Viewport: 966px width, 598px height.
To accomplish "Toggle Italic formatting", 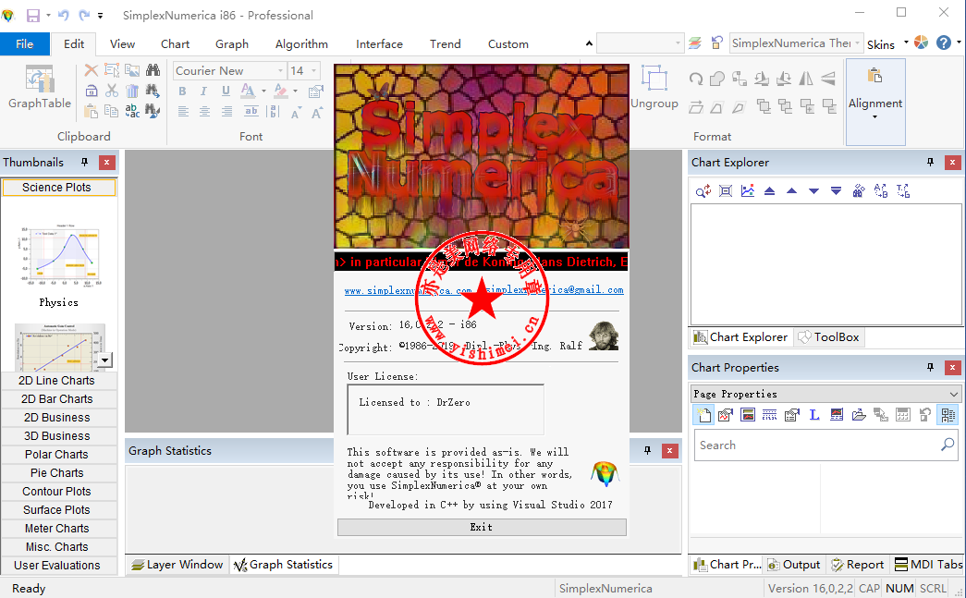I will tap(204, 92).
